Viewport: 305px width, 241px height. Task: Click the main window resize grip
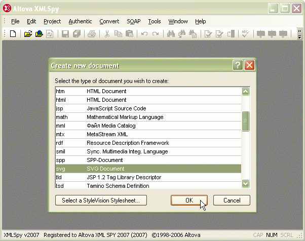(299, 236)
